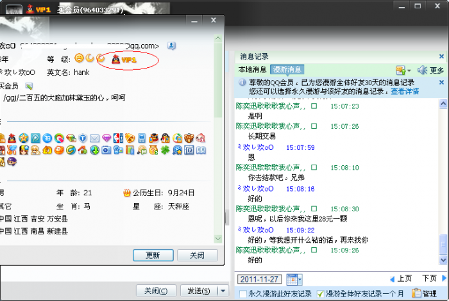Click the message history scrollbar up arrow
Image resolution: width=449 pixels, height=301 pixels.
(x=443, y=104)
